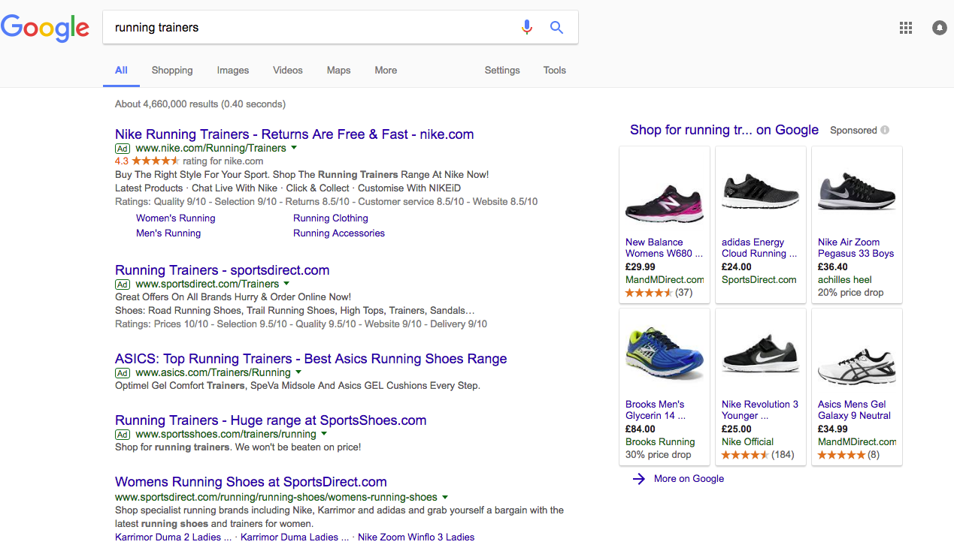Click the arrow icon beside More on Google
The image size is (954, 554).
639,479
